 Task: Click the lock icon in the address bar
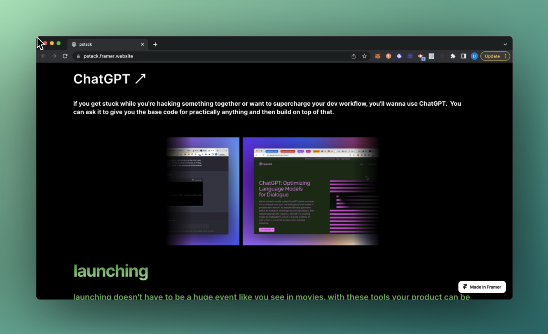[78, 56]
